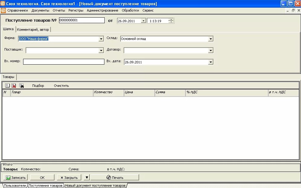Click the Подбор toolbar button
301x188 pixels.
38,86
